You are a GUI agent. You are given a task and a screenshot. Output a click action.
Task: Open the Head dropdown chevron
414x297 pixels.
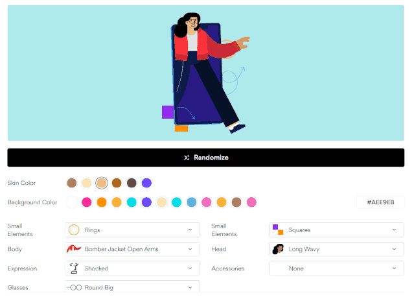pyautogui.click(x=394, y=249)
